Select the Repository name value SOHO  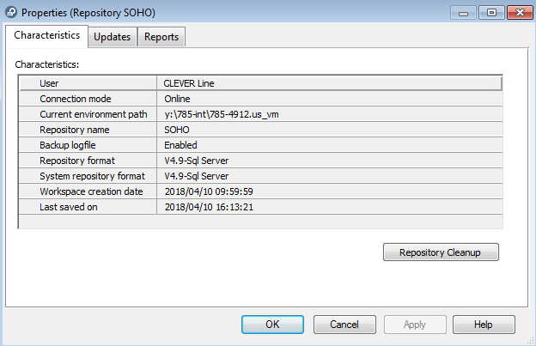coord(177,130)
